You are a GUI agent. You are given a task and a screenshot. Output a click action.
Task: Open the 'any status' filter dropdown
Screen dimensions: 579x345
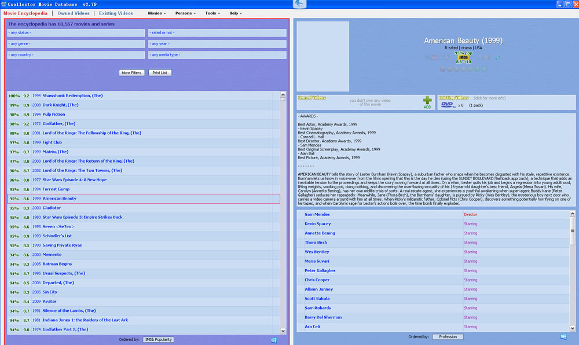pyautogui.click(x=76, y=33)
